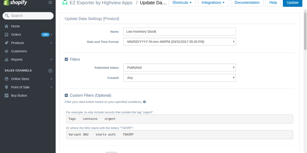Collapse the Custom Filters (Optional) section
The width and height of the screenshot is (307, 153).
(x=66, y=95)
